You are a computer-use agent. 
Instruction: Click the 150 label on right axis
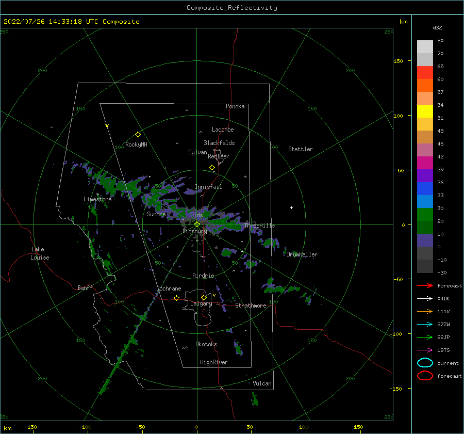coord(398,61)
